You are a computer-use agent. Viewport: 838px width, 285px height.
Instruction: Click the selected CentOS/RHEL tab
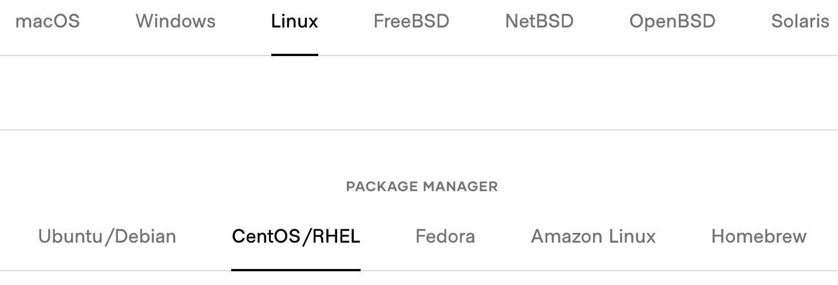coord(296,236)
